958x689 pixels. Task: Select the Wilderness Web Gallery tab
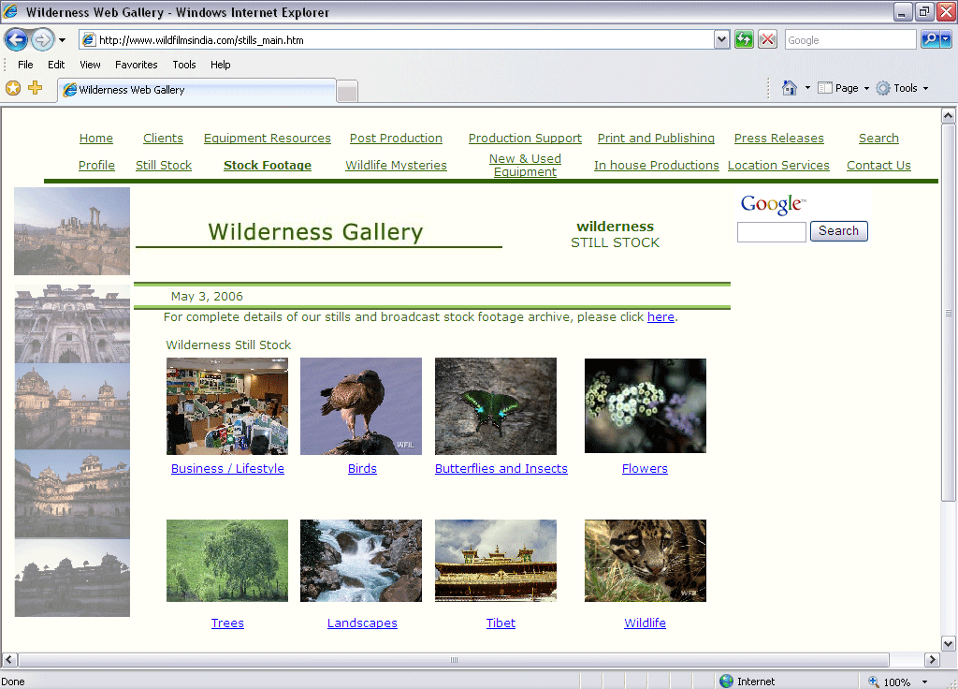(196, 90)
